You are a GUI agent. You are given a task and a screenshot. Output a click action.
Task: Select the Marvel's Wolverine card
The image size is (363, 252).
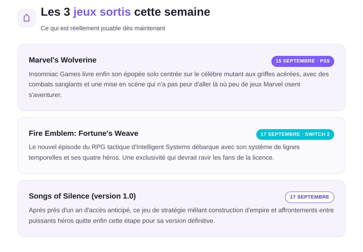(181, 78)
